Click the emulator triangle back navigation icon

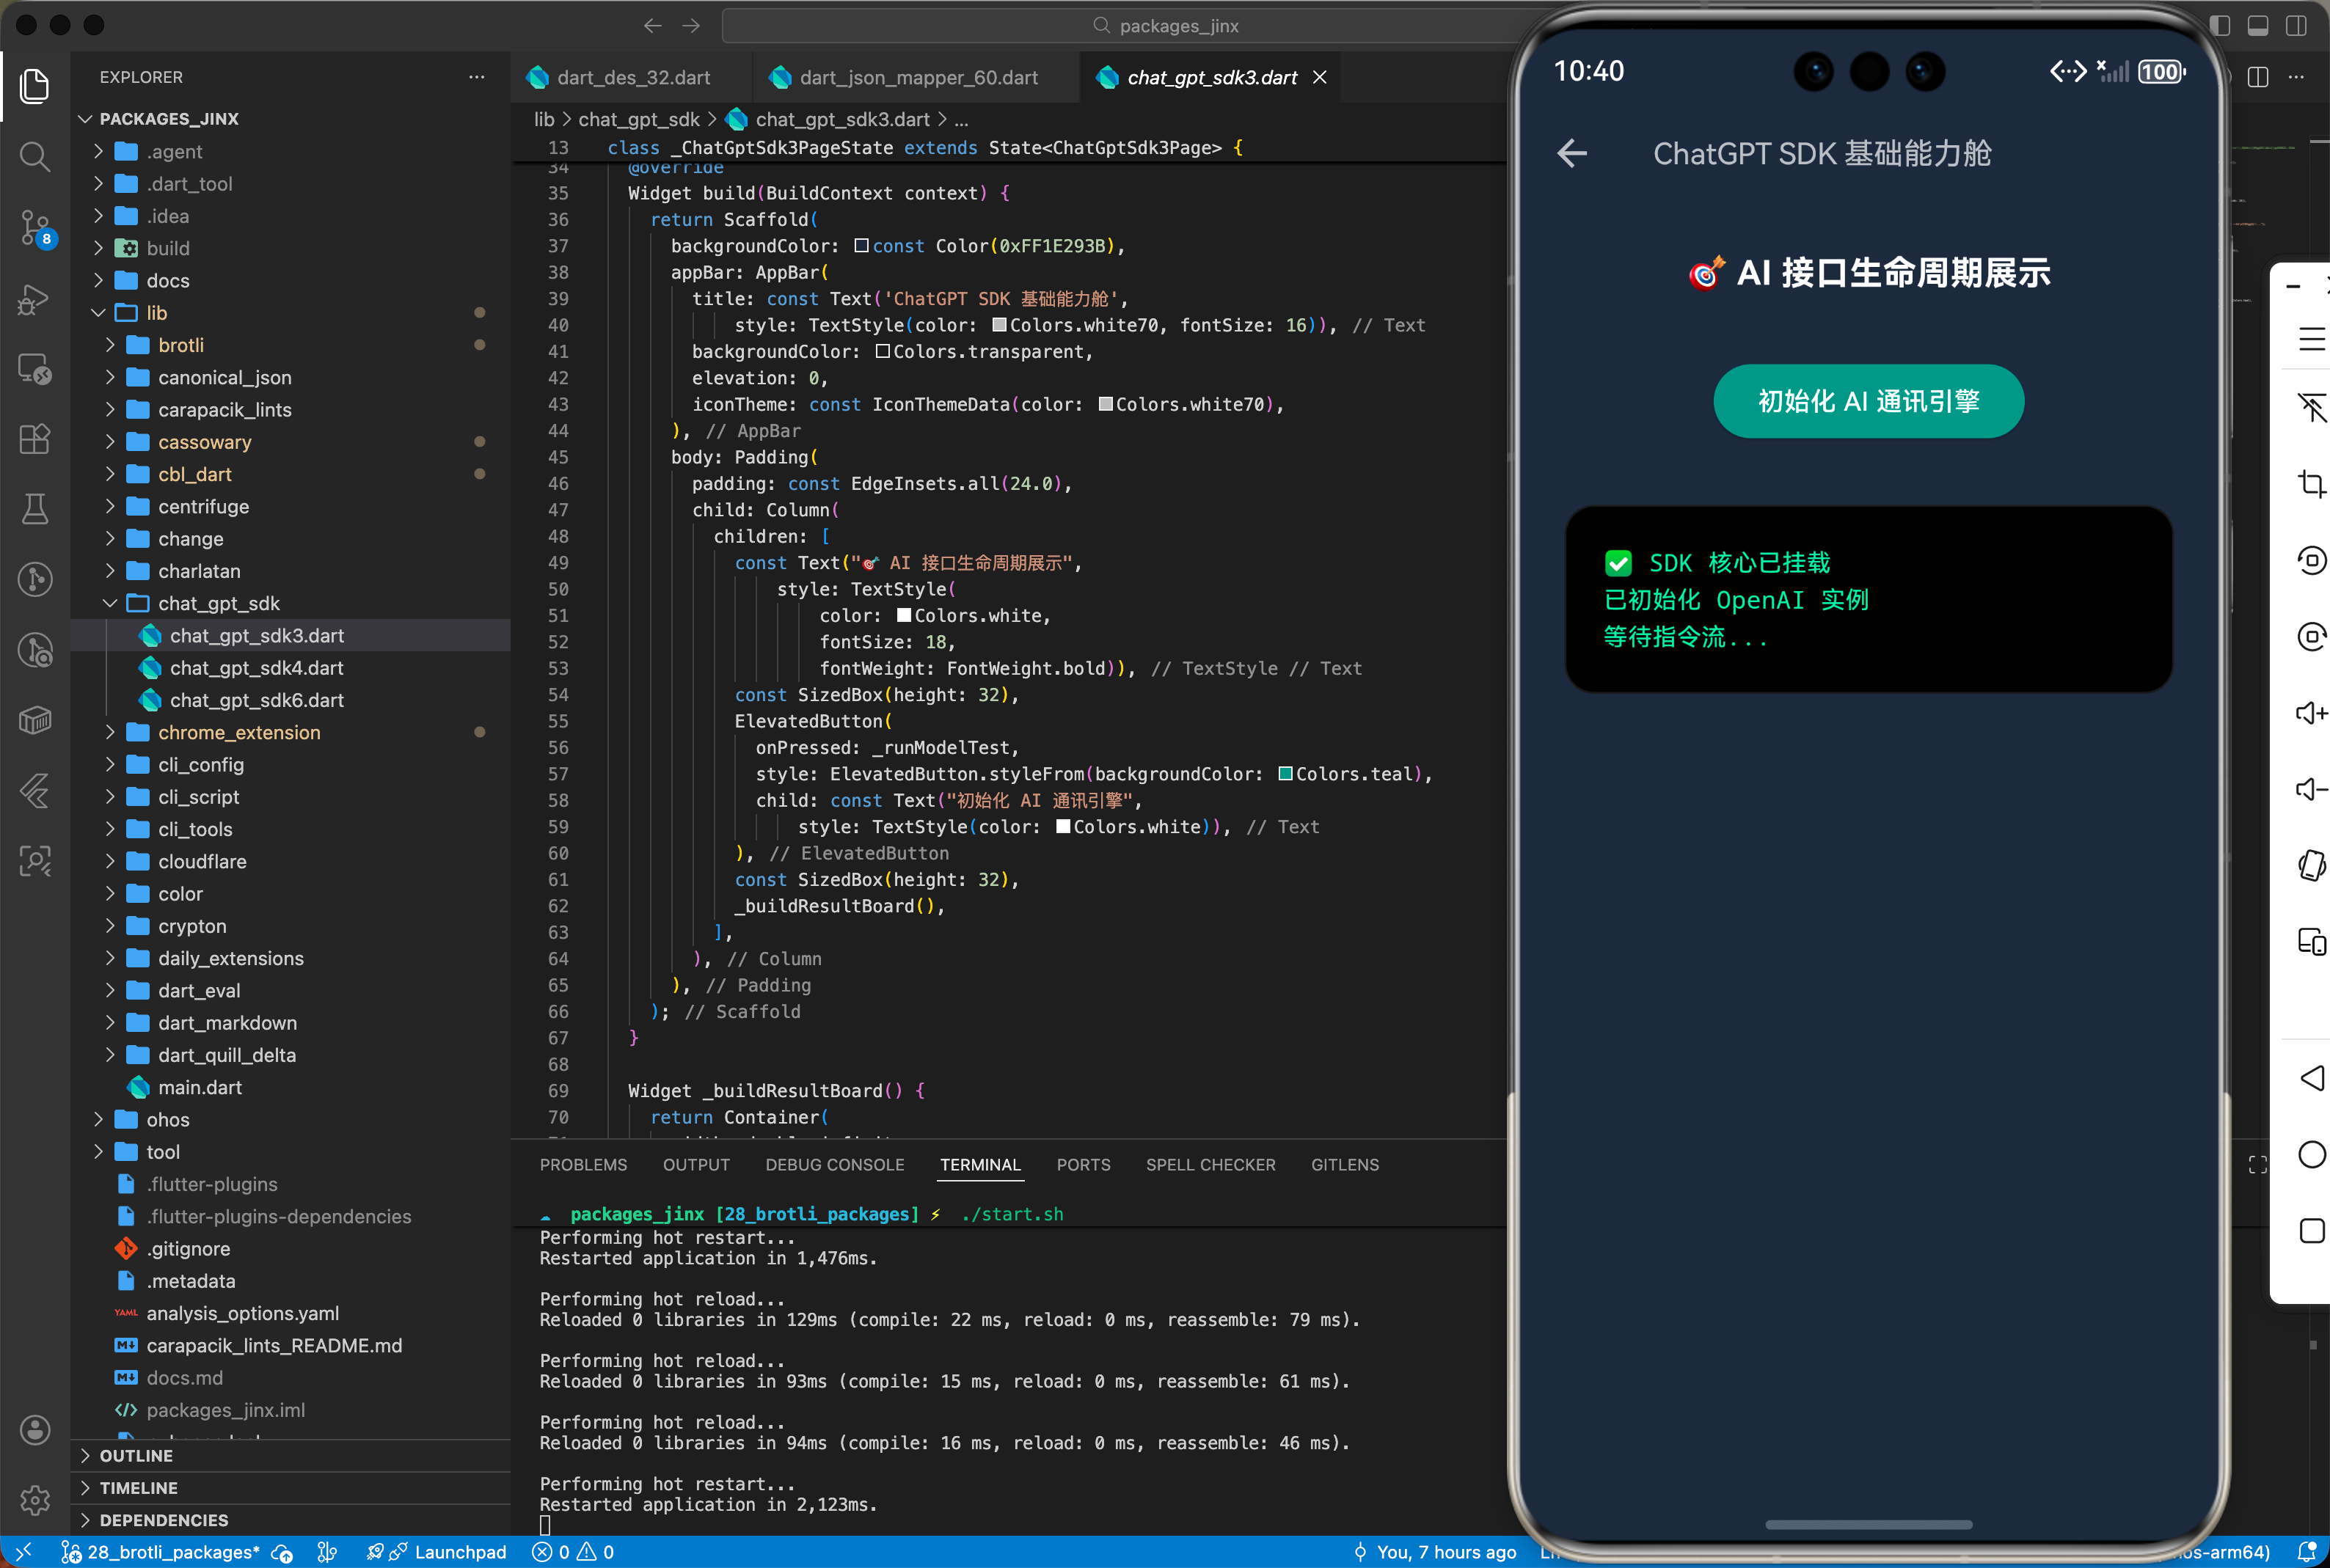[2311, 1078]
